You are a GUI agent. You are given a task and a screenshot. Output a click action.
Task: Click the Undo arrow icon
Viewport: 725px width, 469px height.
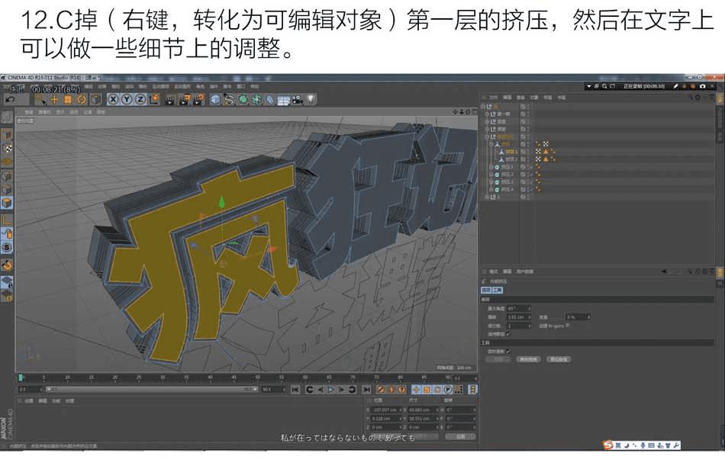[x=10, y=99]
